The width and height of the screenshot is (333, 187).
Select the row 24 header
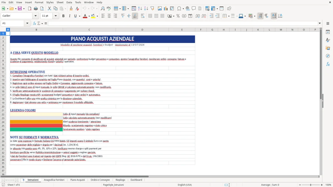(x=3, y=122)
